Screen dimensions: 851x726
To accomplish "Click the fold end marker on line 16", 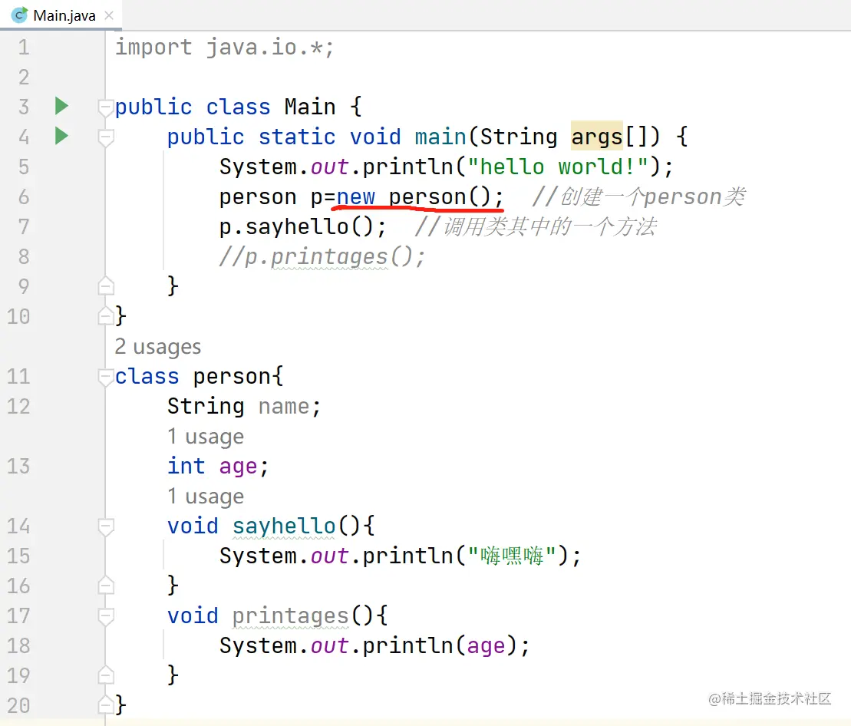I will pyautogui.click(x=106, y=585).
